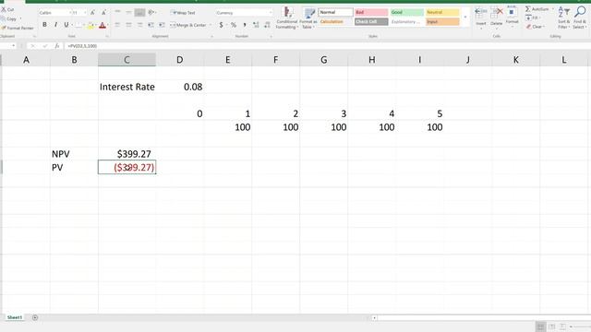Apply Bold formatting
The height and width of the screenshot is (332, 591).
click(44, 25)
